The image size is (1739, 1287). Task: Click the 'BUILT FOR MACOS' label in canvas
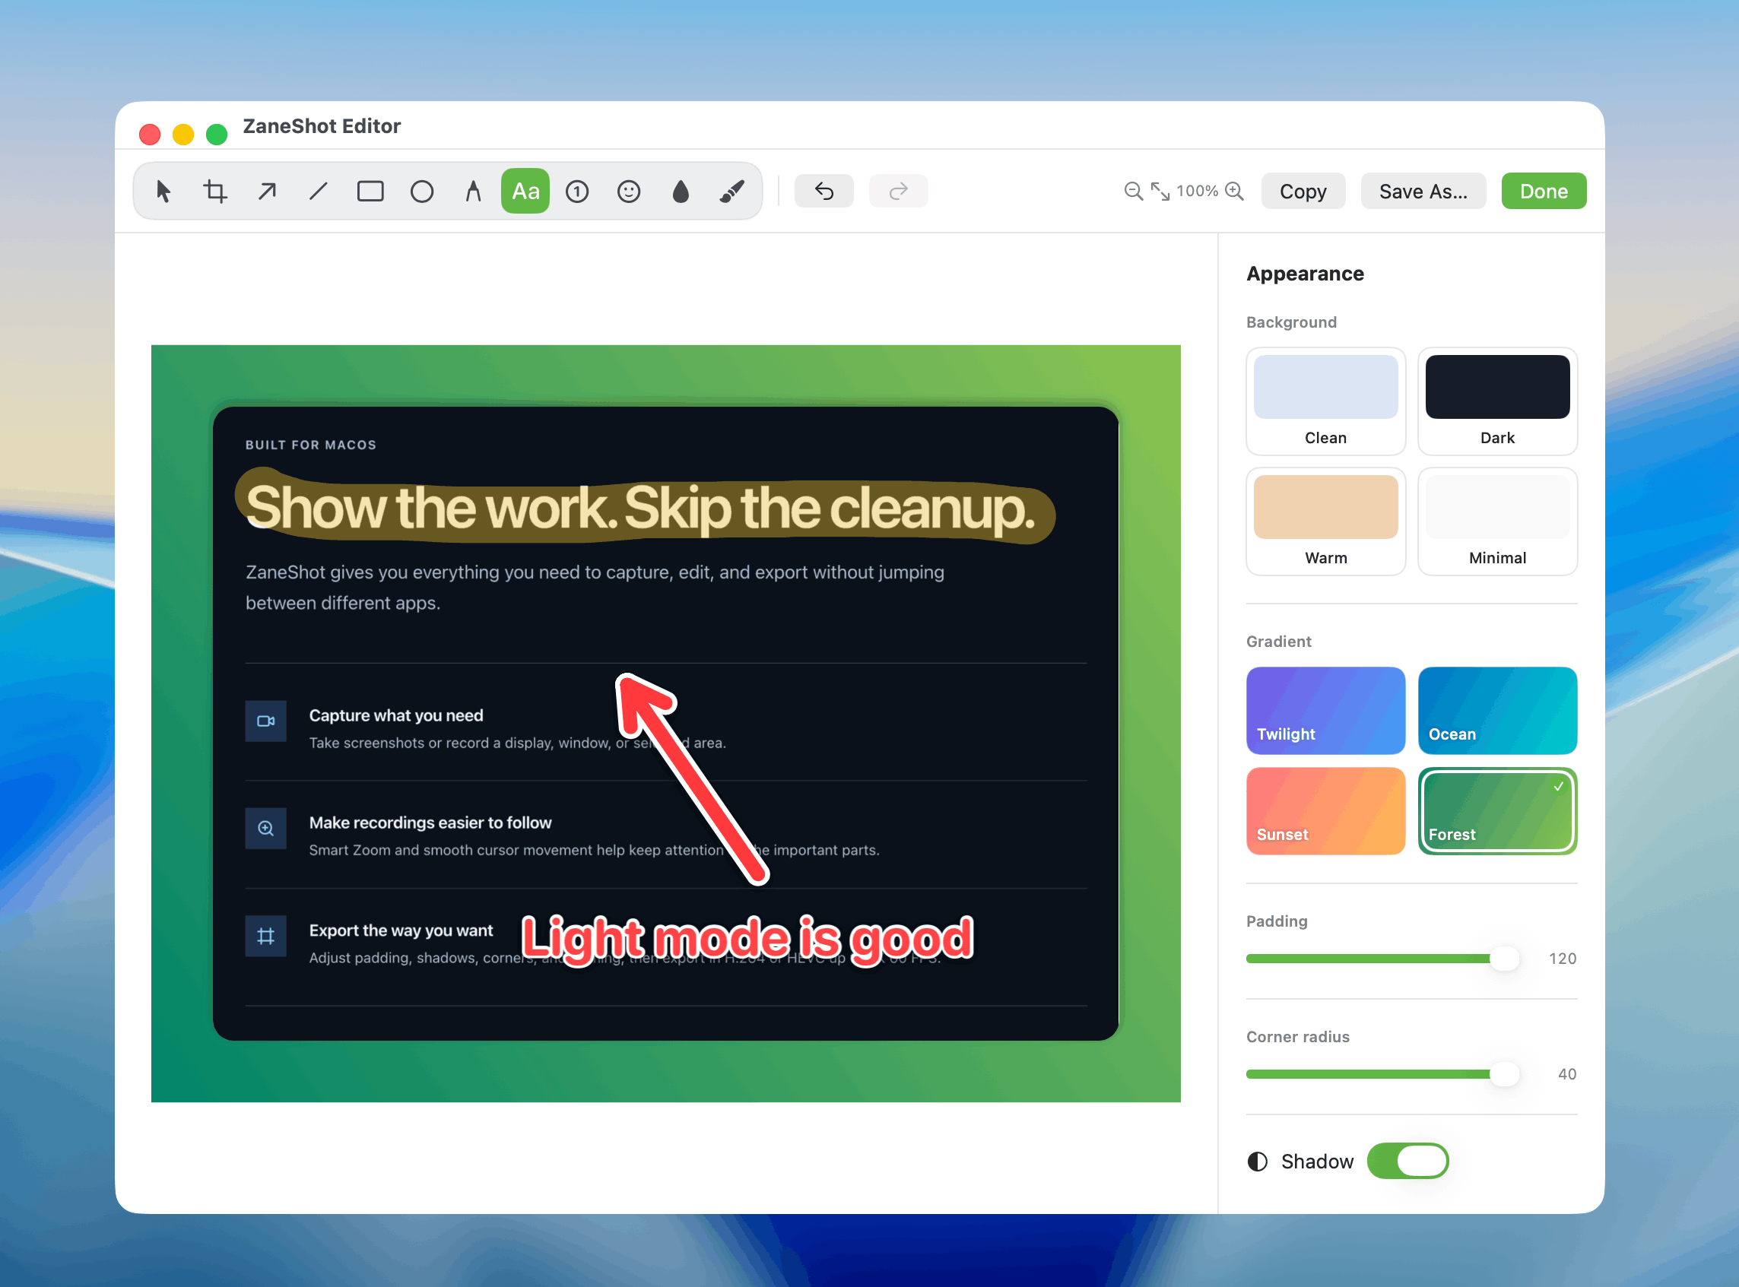point(311,445)
